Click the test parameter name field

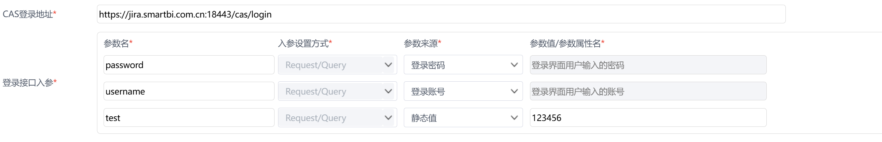pos(189,117)
